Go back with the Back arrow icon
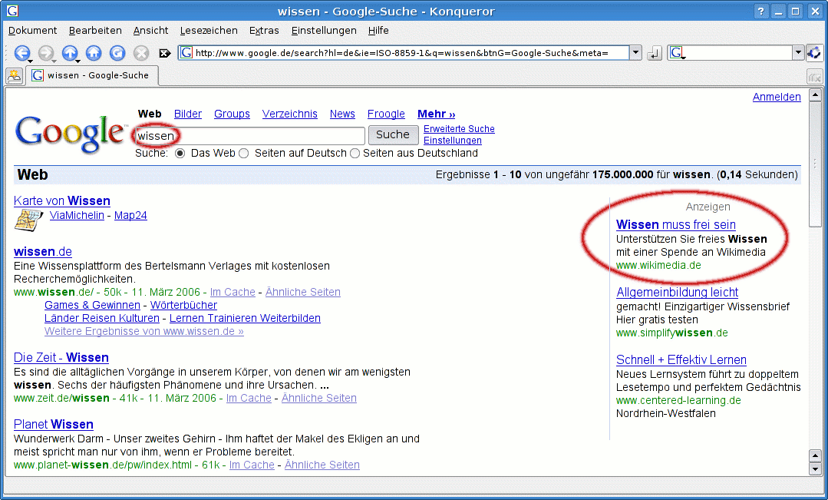This screenshot has width=828, height=500. (x=22, y=53)
